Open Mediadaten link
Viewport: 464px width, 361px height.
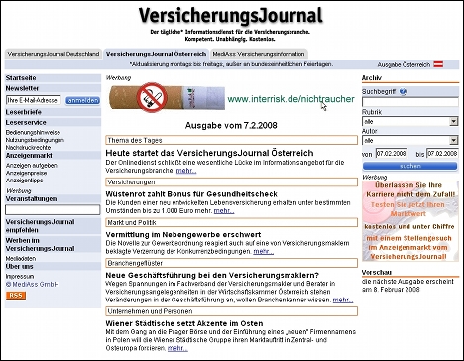point(21,258)
